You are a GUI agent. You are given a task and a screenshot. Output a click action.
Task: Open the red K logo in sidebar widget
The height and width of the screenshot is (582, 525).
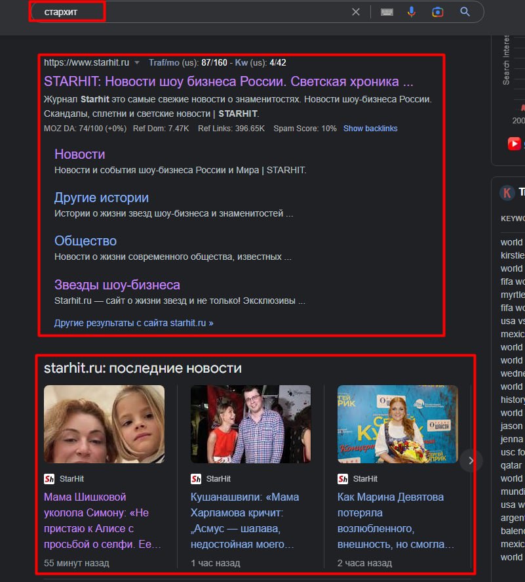pos(507,193)
